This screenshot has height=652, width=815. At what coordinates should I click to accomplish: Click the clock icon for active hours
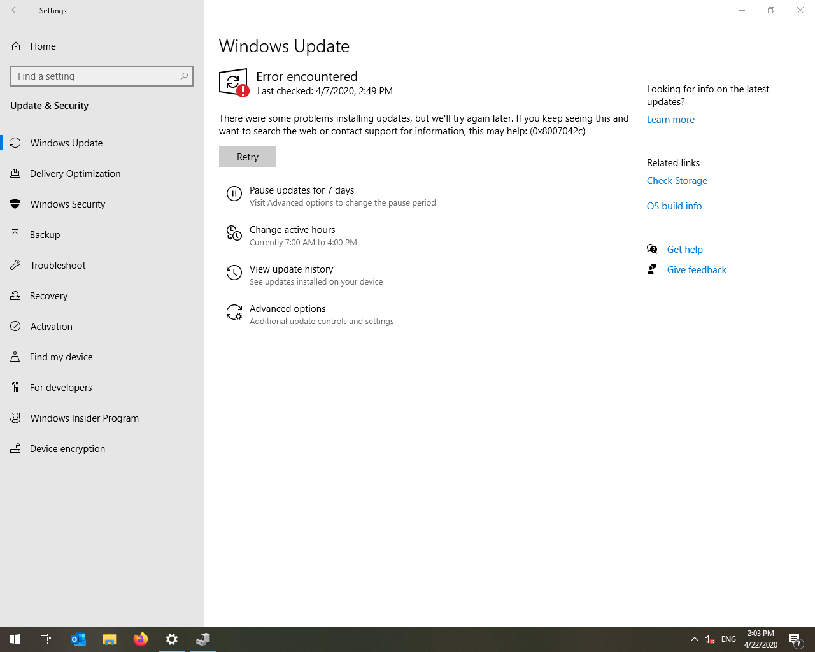coord(234,234)
